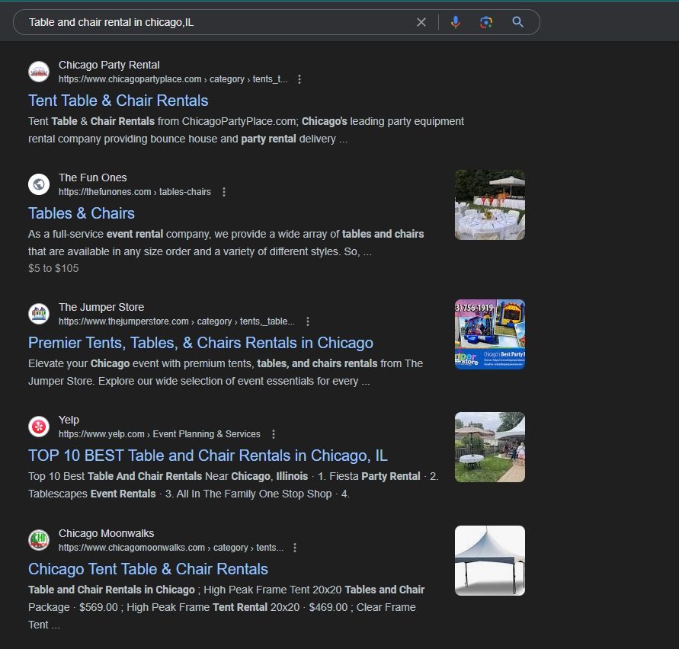679x649 pixels.
Task: Click The Fun Ones globe favicon
Action: [x=39, y=184]
